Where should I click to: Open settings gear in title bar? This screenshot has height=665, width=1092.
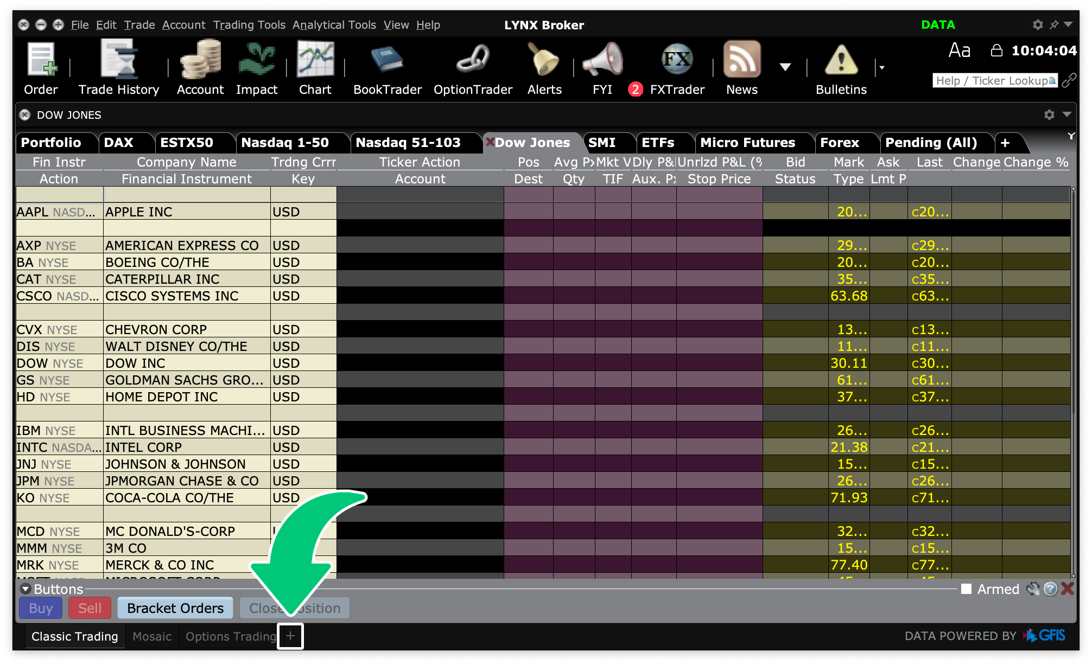[1038, 24]
